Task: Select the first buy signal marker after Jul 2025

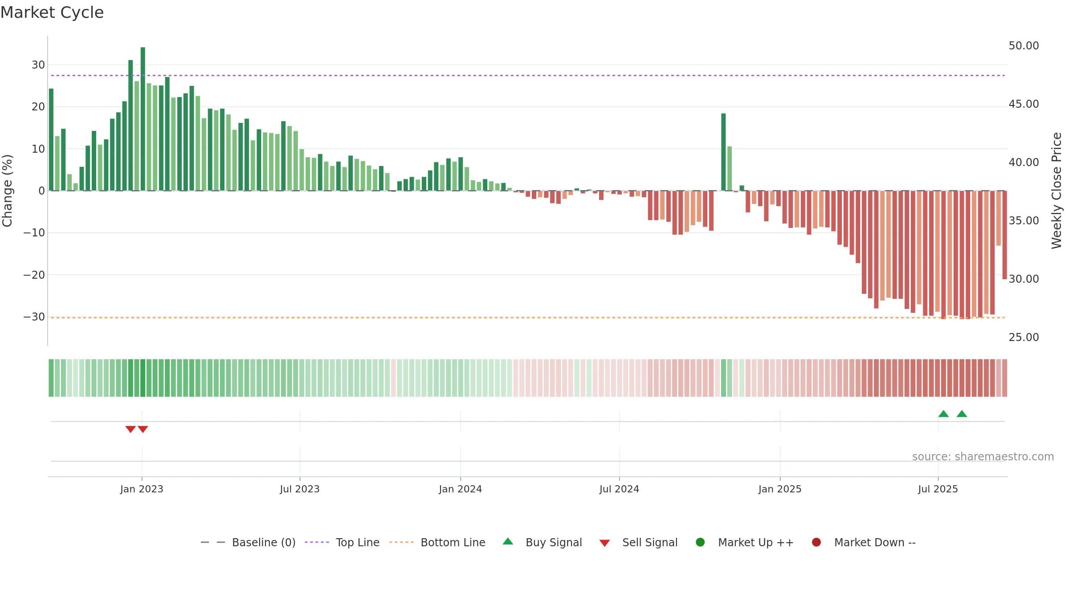Action: pos(943,414)
